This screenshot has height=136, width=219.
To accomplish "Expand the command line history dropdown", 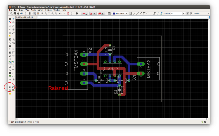I will (208, 17).
